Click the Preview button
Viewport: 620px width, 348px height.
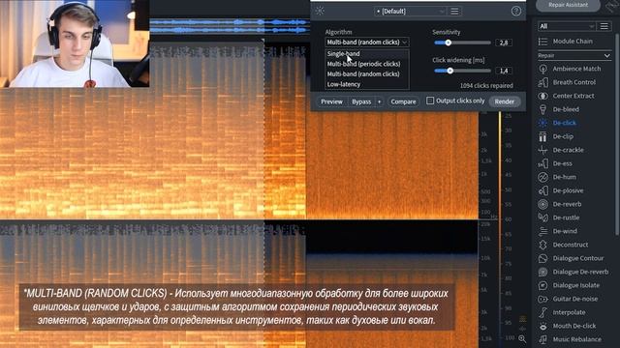(x=331, y=101)
